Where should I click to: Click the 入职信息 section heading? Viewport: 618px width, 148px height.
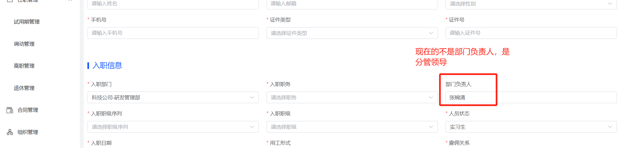107,65
